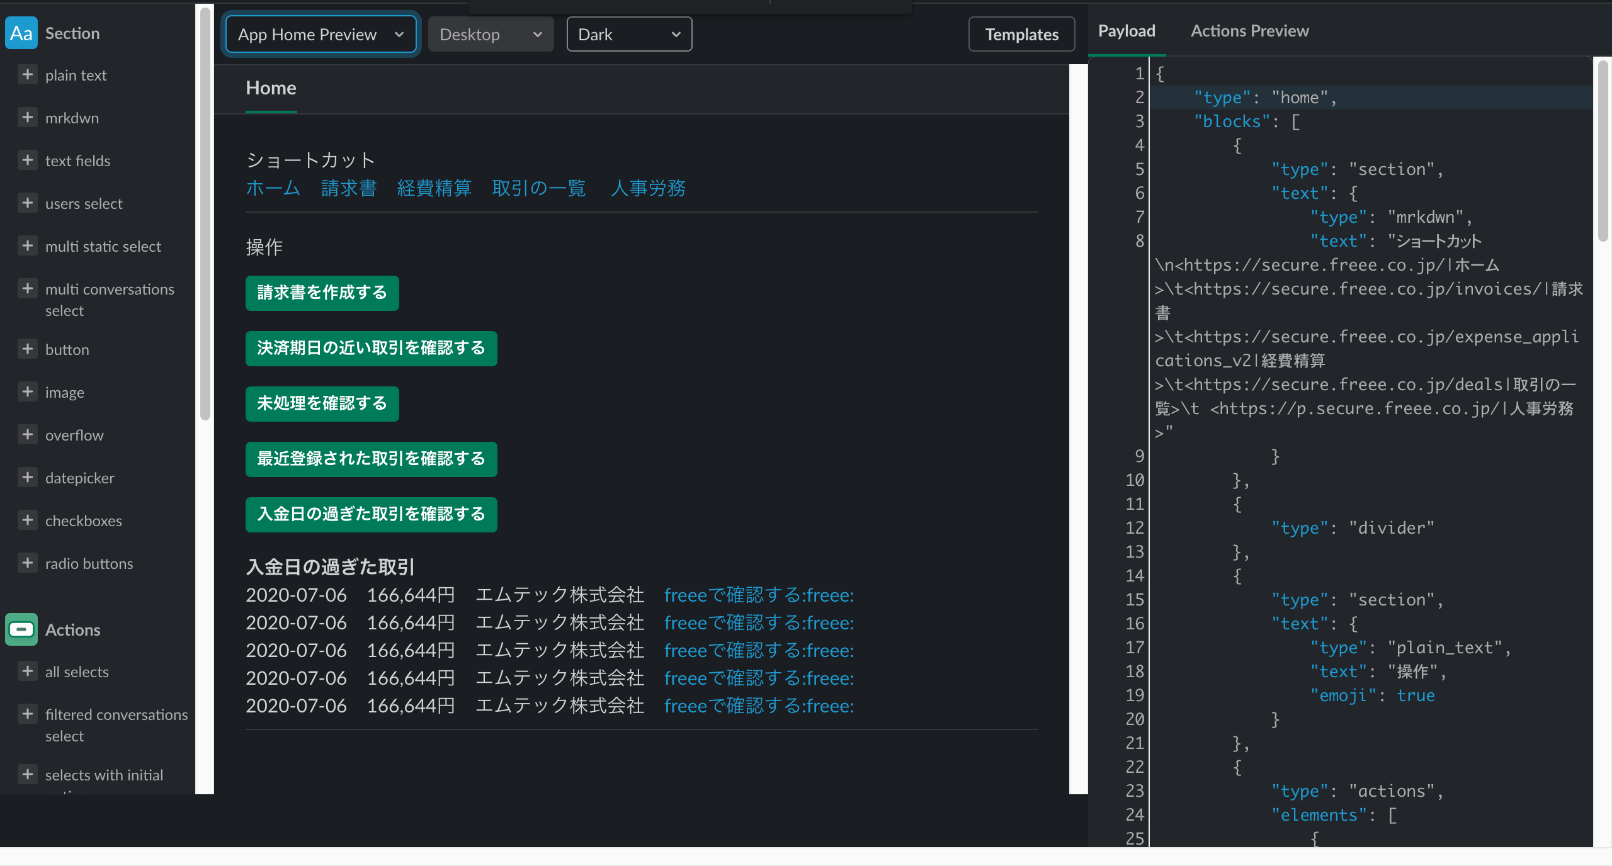Add an image block via its plus icon

coord(28,391)
